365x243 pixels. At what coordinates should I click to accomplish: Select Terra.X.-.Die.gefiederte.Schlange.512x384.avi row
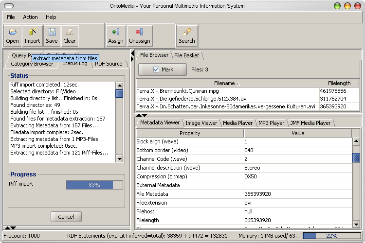[248, 99]
